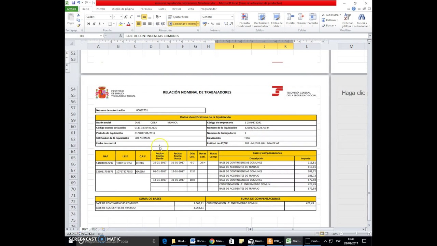437x246 pixels.
Task: Open the General number format dropdown
Action: pyautogui.click(x=232, y=17)
